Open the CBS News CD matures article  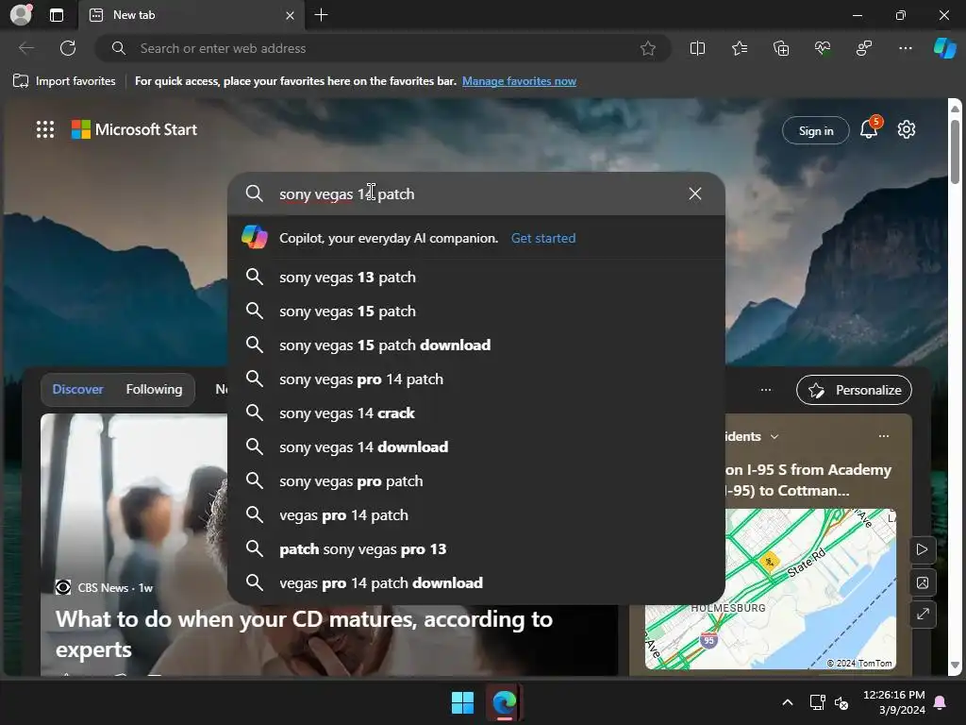point(304,633)
